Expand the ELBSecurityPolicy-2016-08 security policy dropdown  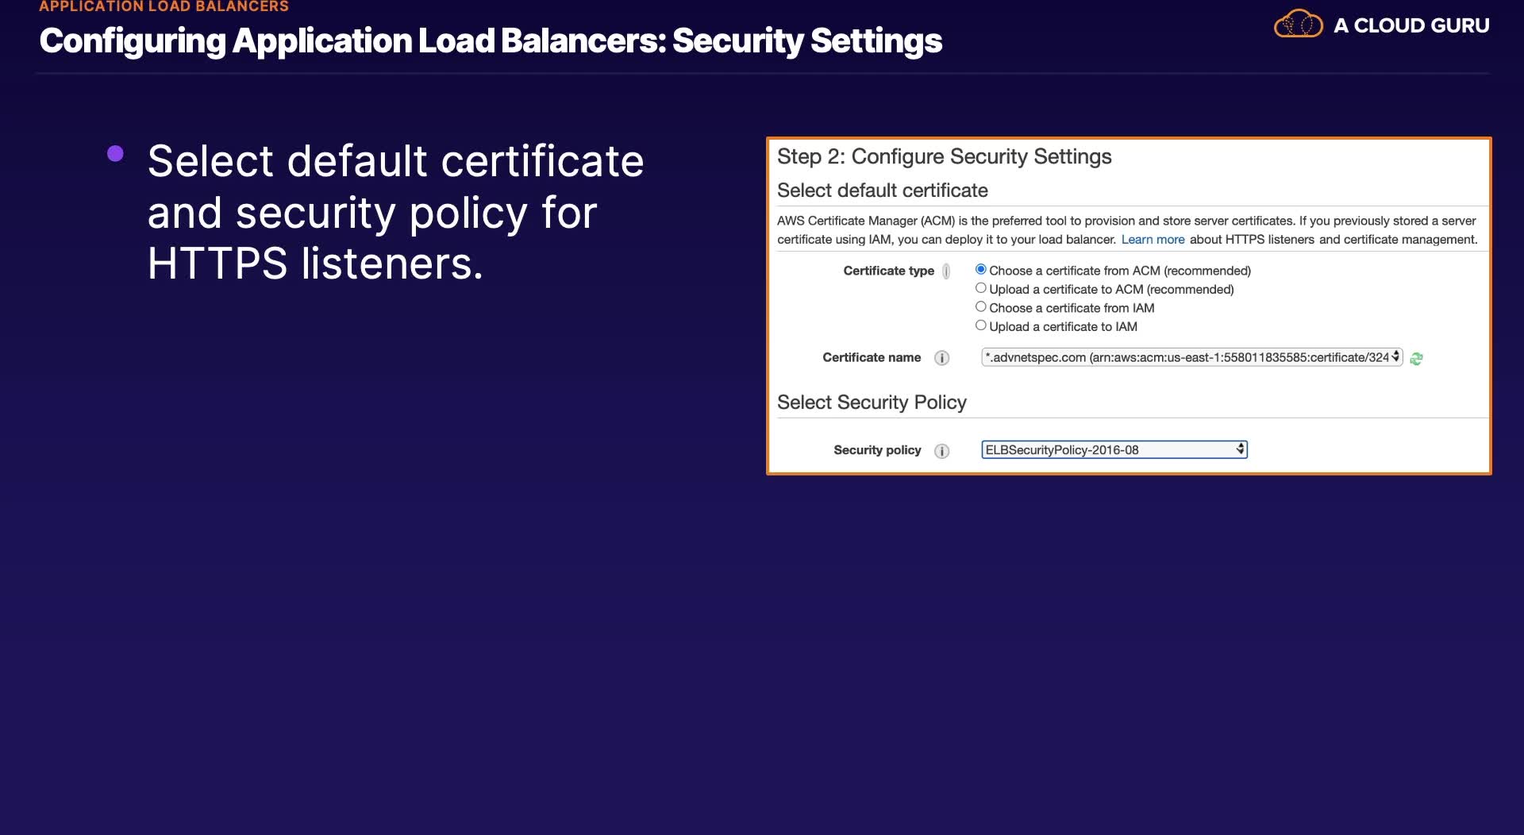(x=1114, y=450)
